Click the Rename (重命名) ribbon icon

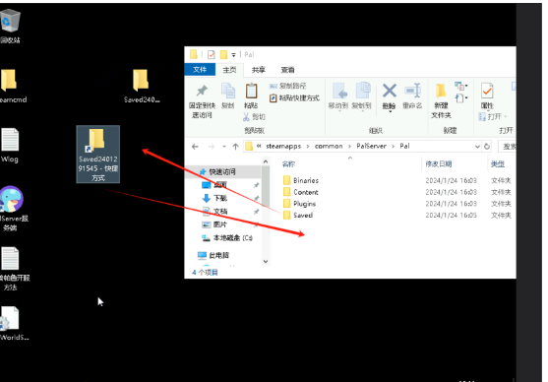coord(412,91)
